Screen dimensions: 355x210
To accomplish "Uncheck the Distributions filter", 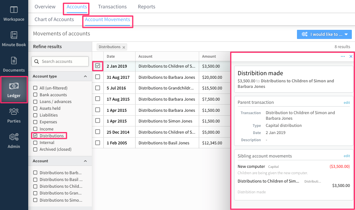I will 35,136.
